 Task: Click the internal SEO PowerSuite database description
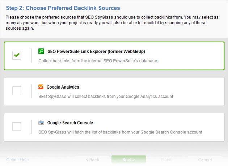98,60
